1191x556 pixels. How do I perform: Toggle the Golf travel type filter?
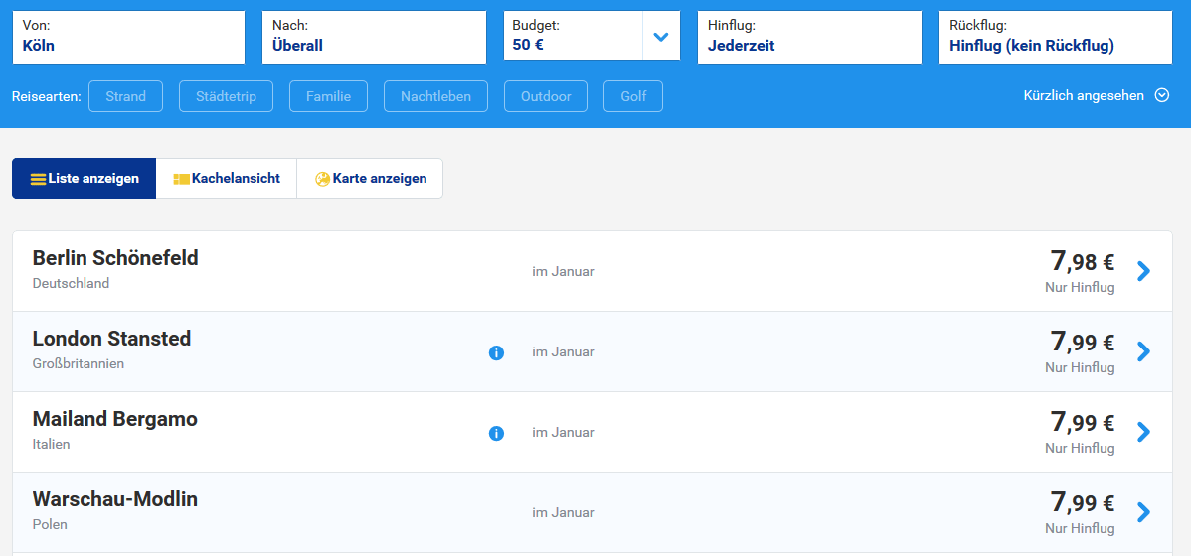tap(633, 96)
